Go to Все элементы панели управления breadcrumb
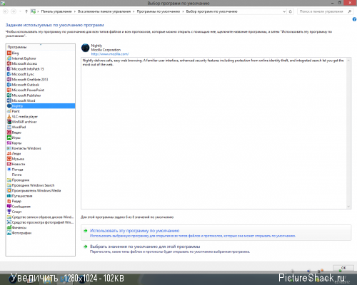This screenshot has width=357, height=285. tap(104, 11)
